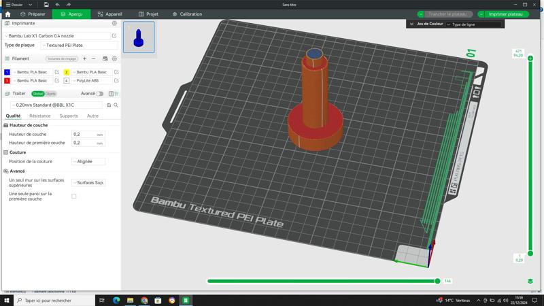Edit filament 3 Bambu PLA Basic preset
The width and height of the screenshot is (544, 306).
coord(57,80)
